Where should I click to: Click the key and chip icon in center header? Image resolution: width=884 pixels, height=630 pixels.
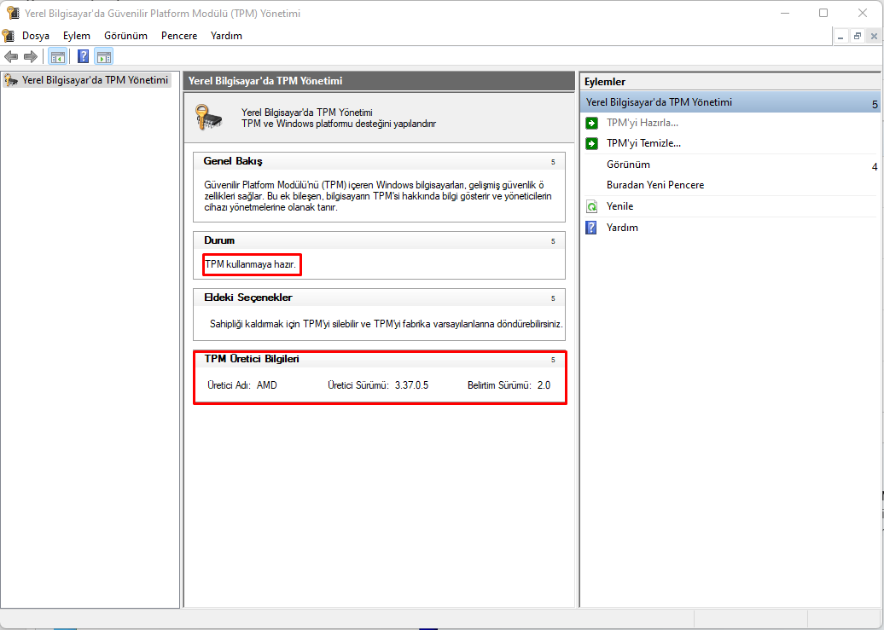(208, 117)
